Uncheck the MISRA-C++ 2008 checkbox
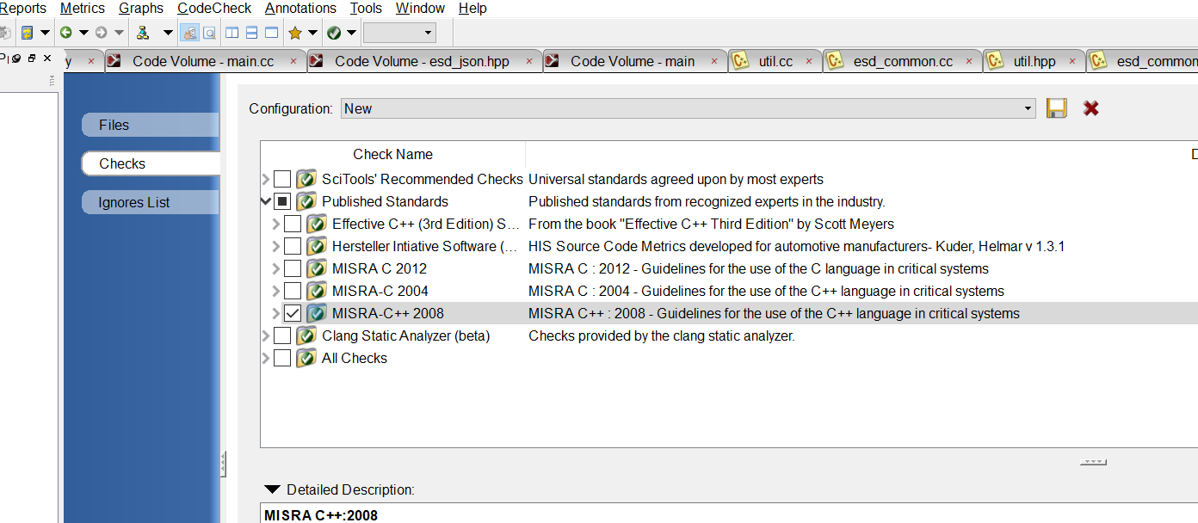 293,313
